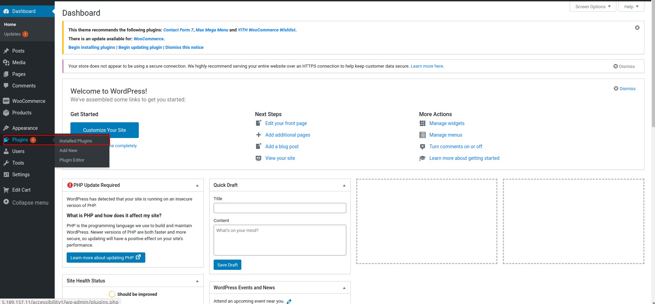Dismiss the plugin recommendation notice with X icon
The height and width of the screenshot is (304, 655).
tap(637, 28)
